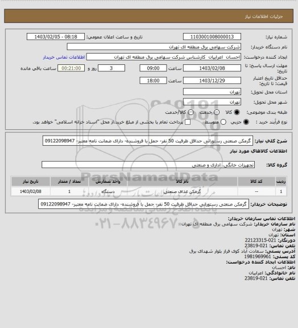This screenshot has width=298, height=328.
Task: Open the اطلاعات تماس خریدار link
Action: pyautogui.click(x=64, y=57)
